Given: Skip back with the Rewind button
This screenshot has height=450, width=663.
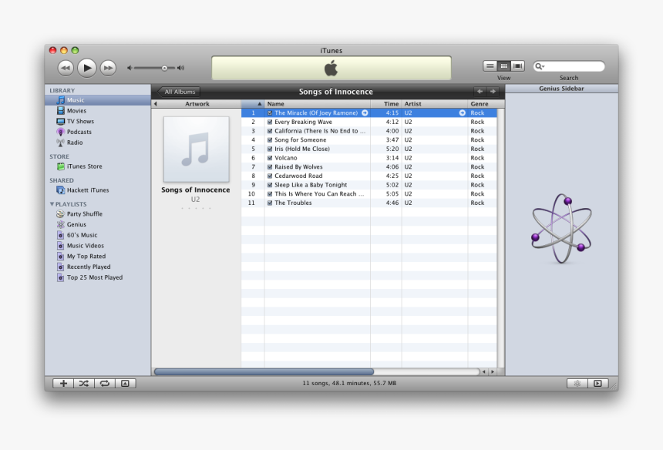Looking at the screenshot, I should point(66,68).
